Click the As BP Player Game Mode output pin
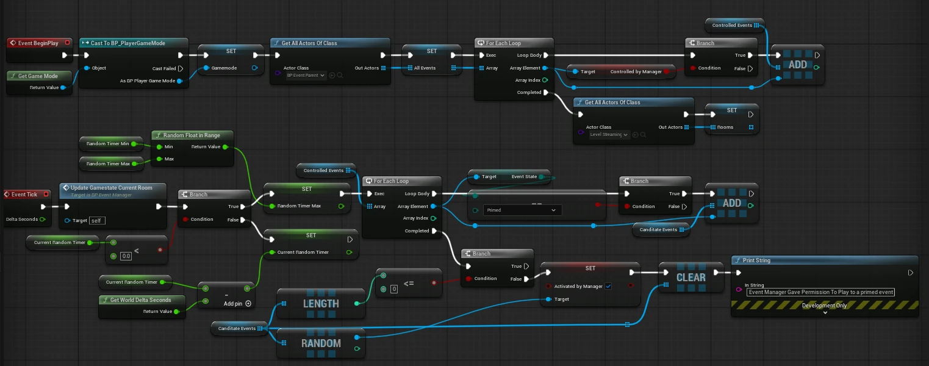Viewport: 929px width, 366px height. [x=179, y=81]
